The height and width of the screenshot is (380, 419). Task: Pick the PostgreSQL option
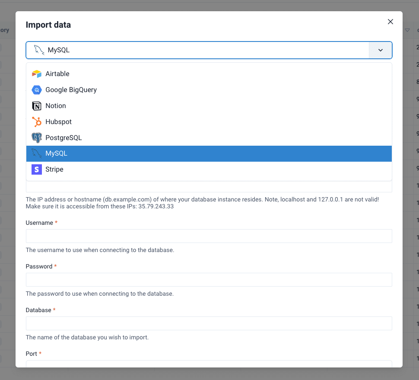pyautogui.click(x=63, y=138)
